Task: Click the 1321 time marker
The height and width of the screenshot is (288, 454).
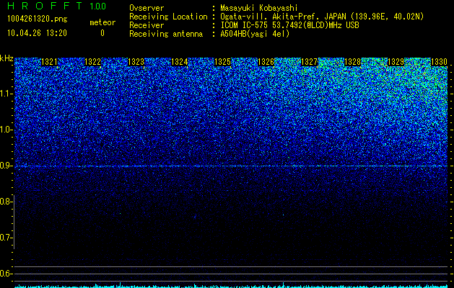Action: pos(50,62)
